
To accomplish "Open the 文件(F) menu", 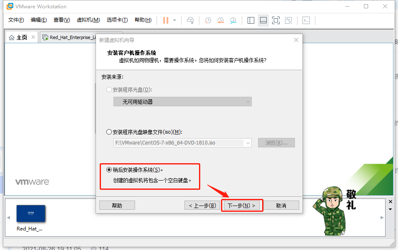I will pyautogui.click(x=16, y=20).
